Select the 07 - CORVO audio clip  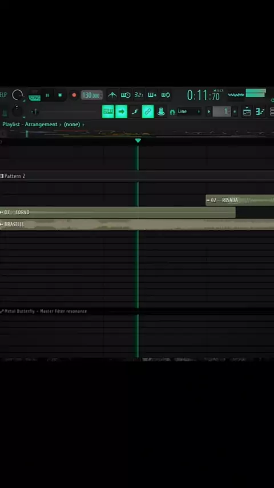coord(118,212)
